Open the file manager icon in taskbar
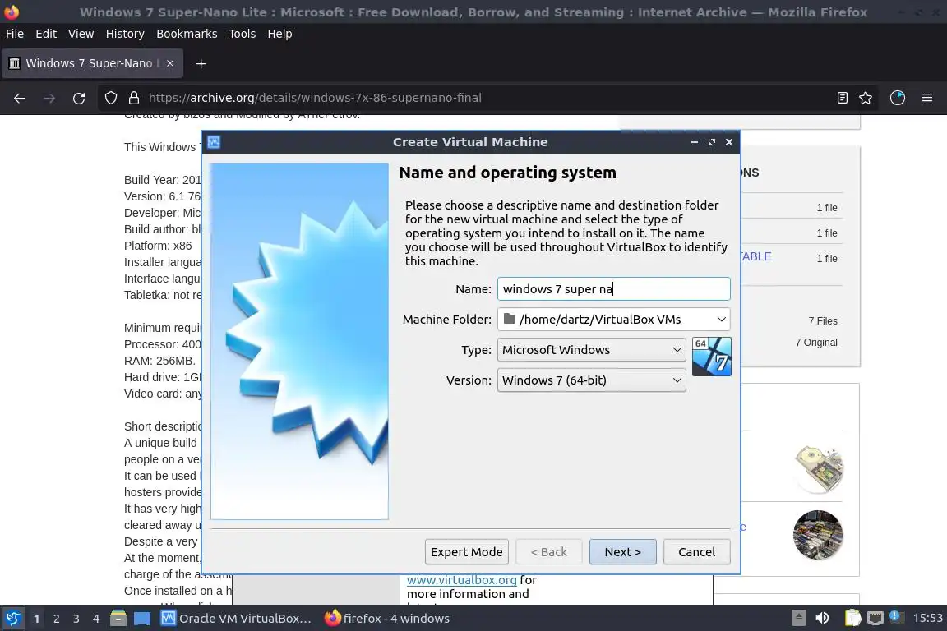The height and width of the screenshot is (631, 947). click(x=118, y=619)
